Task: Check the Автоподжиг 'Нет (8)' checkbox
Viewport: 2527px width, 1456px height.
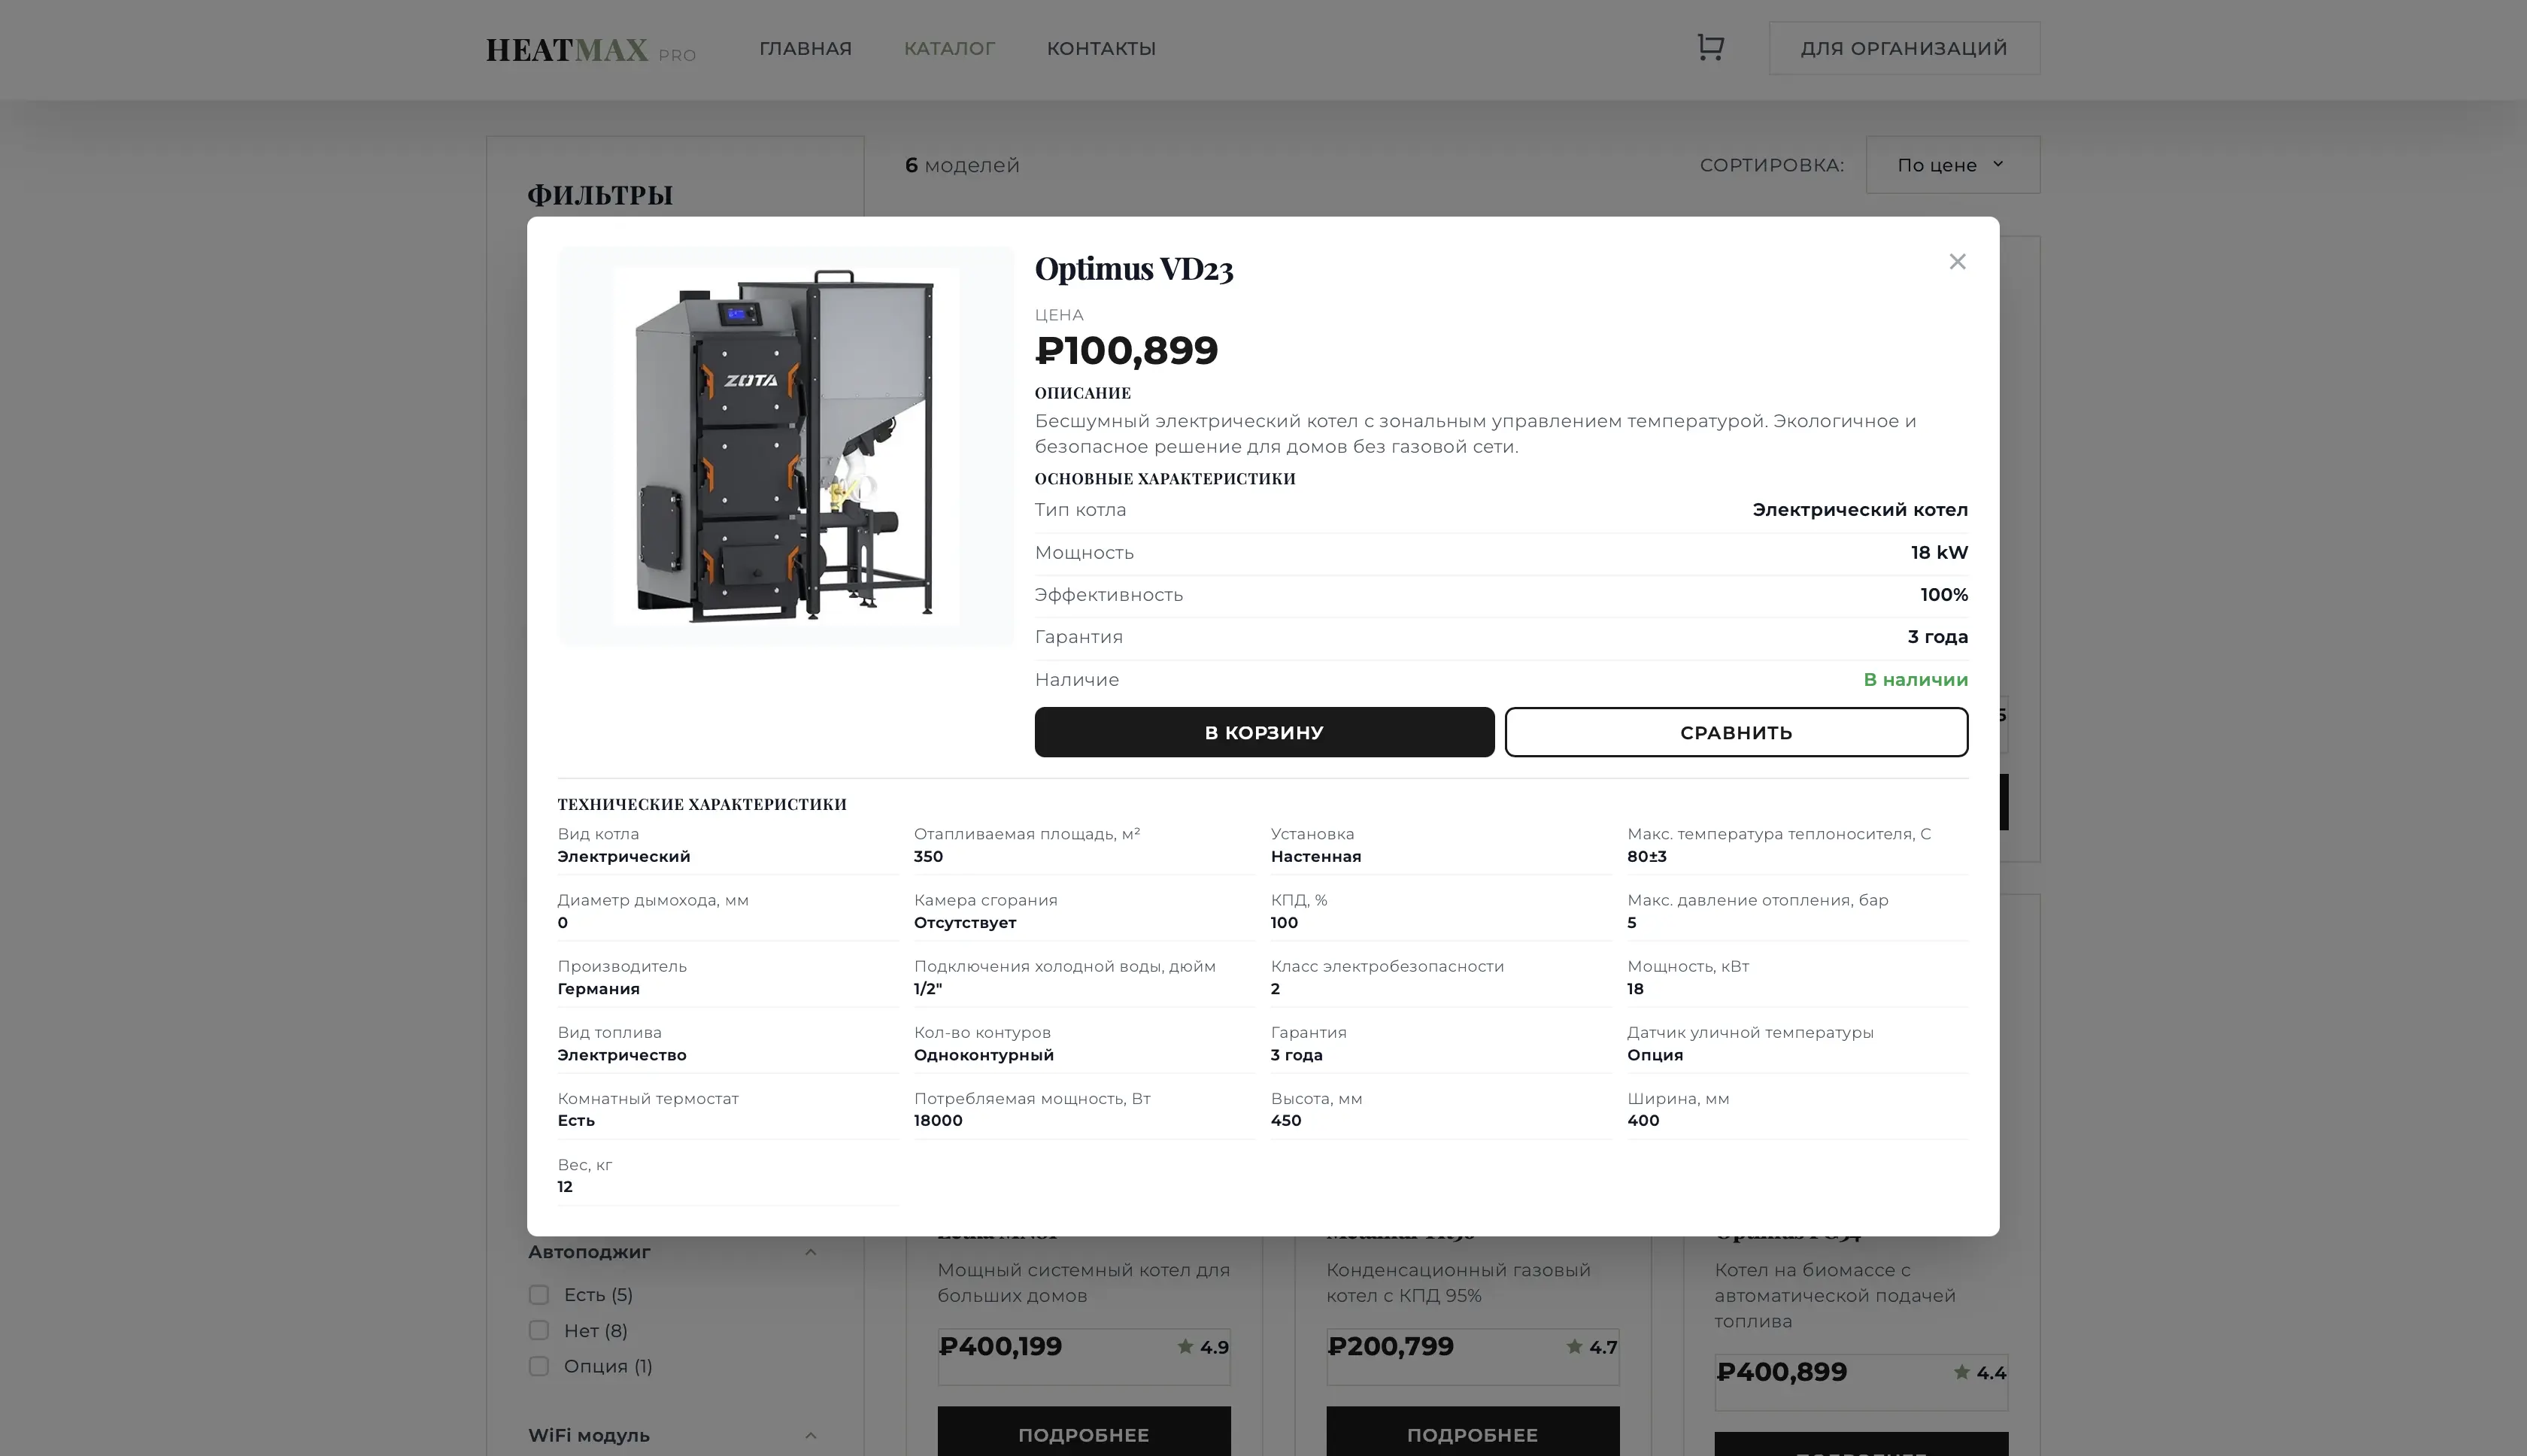Action: coord(539,1331)
